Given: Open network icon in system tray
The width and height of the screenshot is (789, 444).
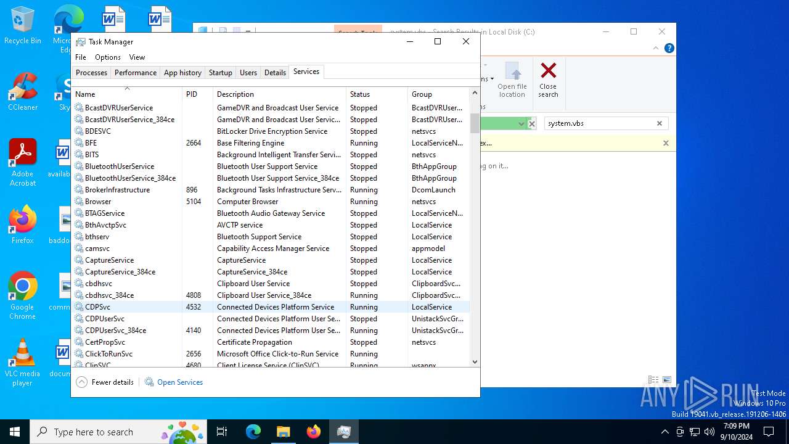Looking at the screenshot, I should point(695,432).
